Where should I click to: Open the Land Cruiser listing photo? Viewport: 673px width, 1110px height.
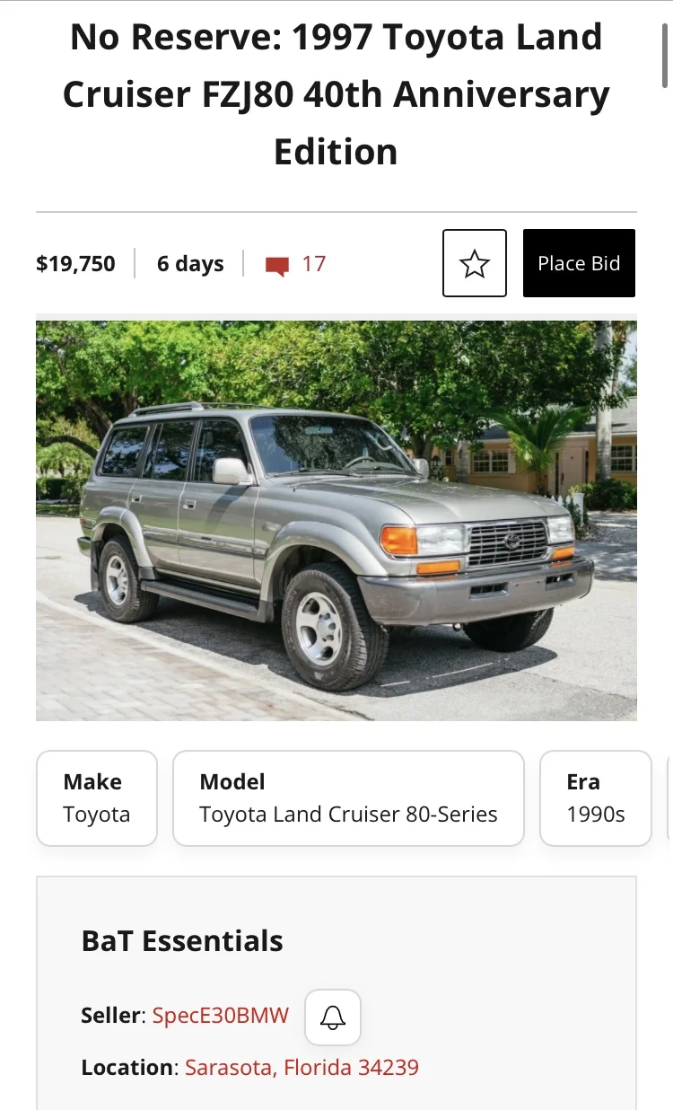coord(336,521)
